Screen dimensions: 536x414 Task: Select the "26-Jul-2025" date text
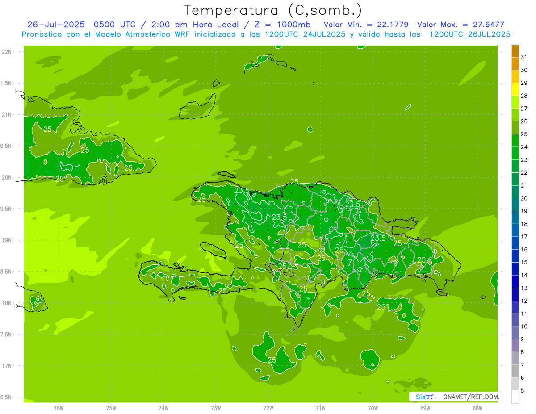point(56,25)
